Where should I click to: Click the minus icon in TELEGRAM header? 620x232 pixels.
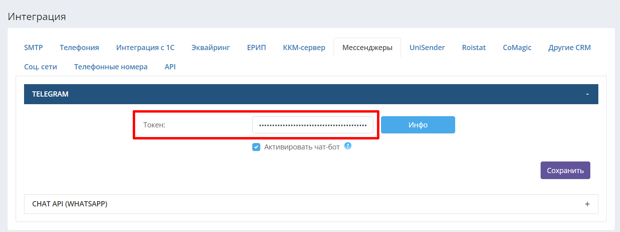(587, 94)
